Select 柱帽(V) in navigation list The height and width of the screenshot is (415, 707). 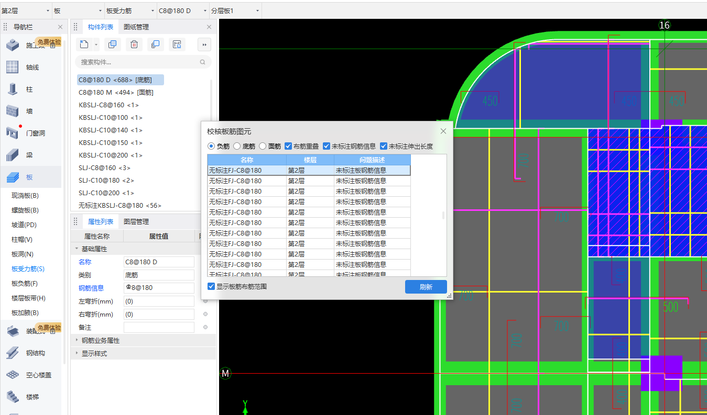[x=22, y=240]
